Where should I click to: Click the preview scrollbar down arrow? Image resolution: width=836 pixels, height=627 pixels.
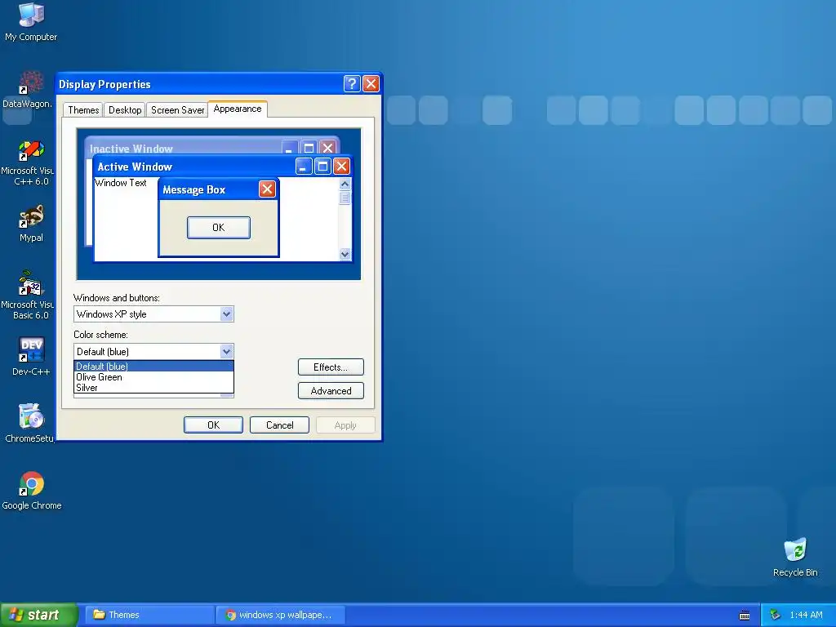(345, 255)
